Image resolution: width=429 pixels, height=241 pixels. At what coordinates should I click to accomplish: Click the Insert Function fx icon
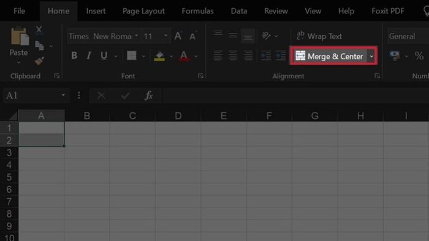pyautogui.click(x=148, y=95)
